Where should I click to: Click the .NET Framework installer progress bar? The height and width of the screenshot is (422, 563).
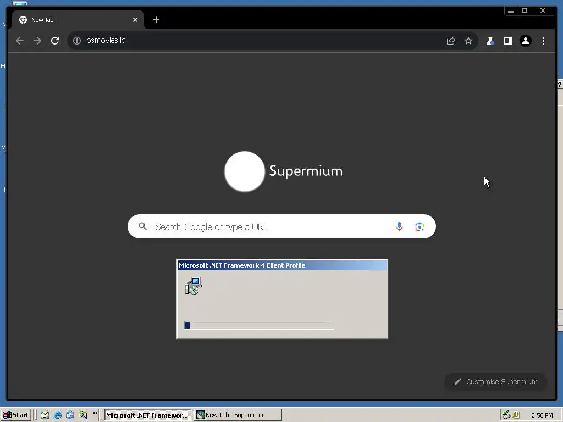click(259, 325)
